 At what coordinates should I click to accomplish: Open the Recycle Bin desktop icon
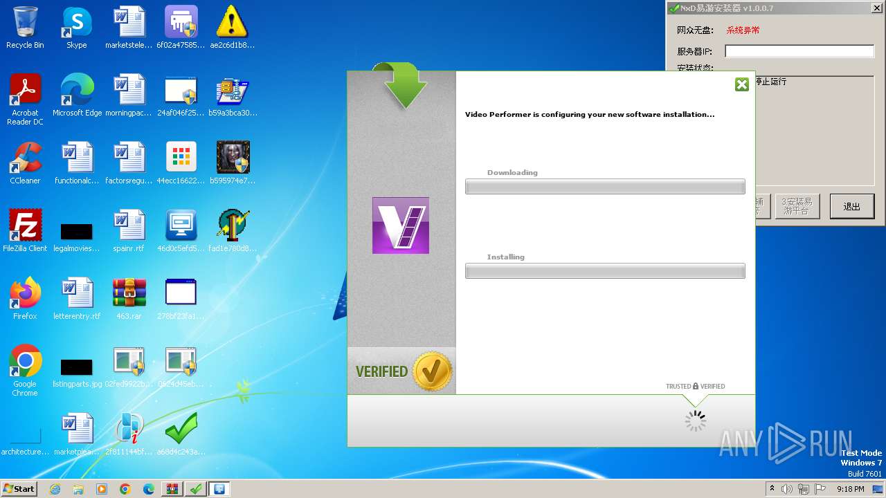point(25,28)
